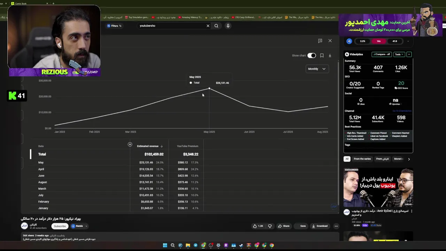Download the video

320,226
